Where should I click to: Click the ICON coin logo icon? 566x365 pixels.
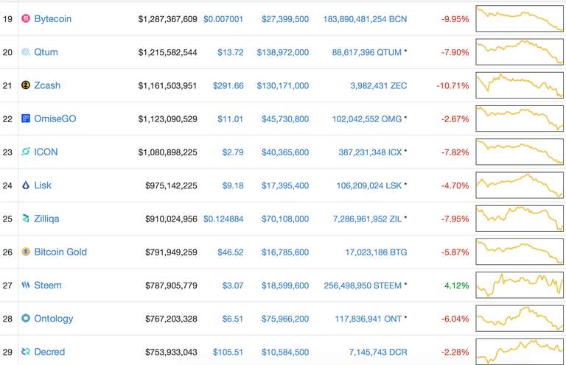point(26,152)
